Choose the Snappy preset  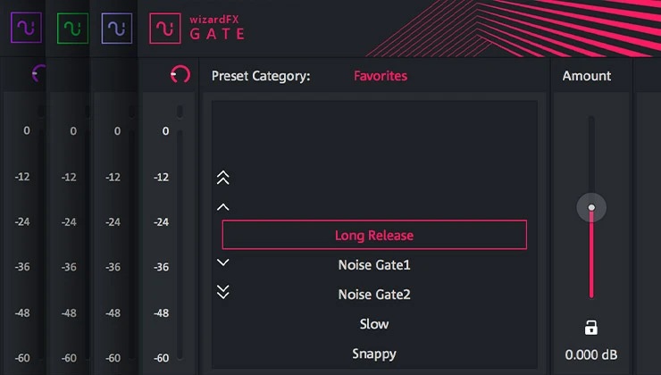click(x=374, y=354)
